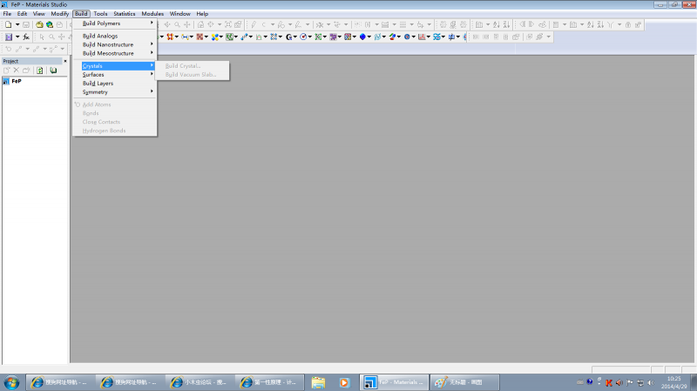Open dropdown arrow beside G module icon
The image size is (697, 391).
coord(295,37)
